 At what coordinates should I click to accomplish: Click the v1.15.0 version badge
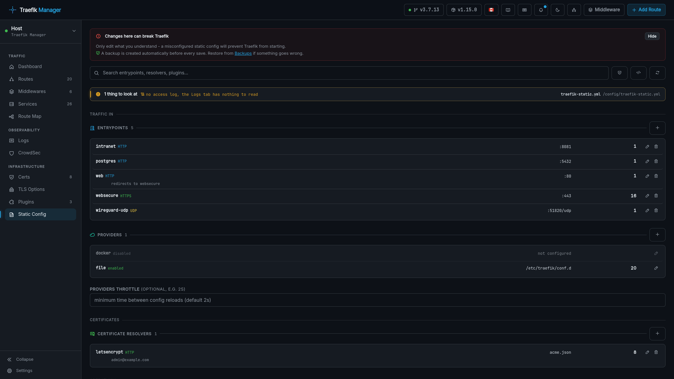[464, 10]
